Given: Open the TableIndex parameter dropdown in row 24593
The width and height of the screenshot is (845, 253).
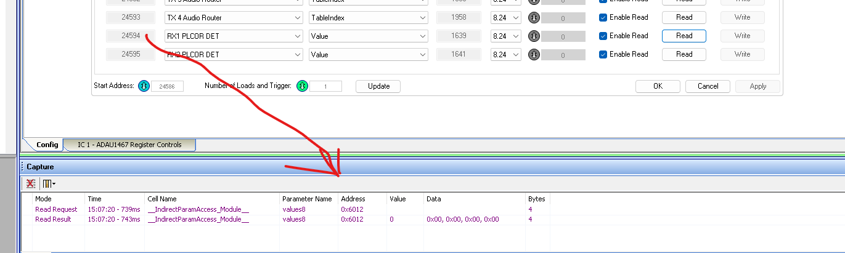Looking at the screenshot, I should point(369,18).
